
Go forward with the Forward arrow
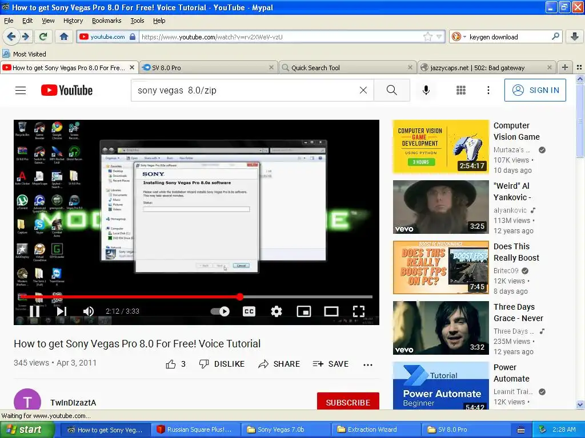click(26, 36)
